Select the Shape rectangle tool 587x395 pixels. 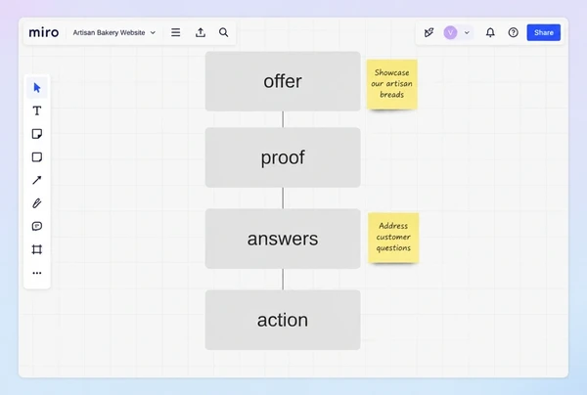point(37,157)
